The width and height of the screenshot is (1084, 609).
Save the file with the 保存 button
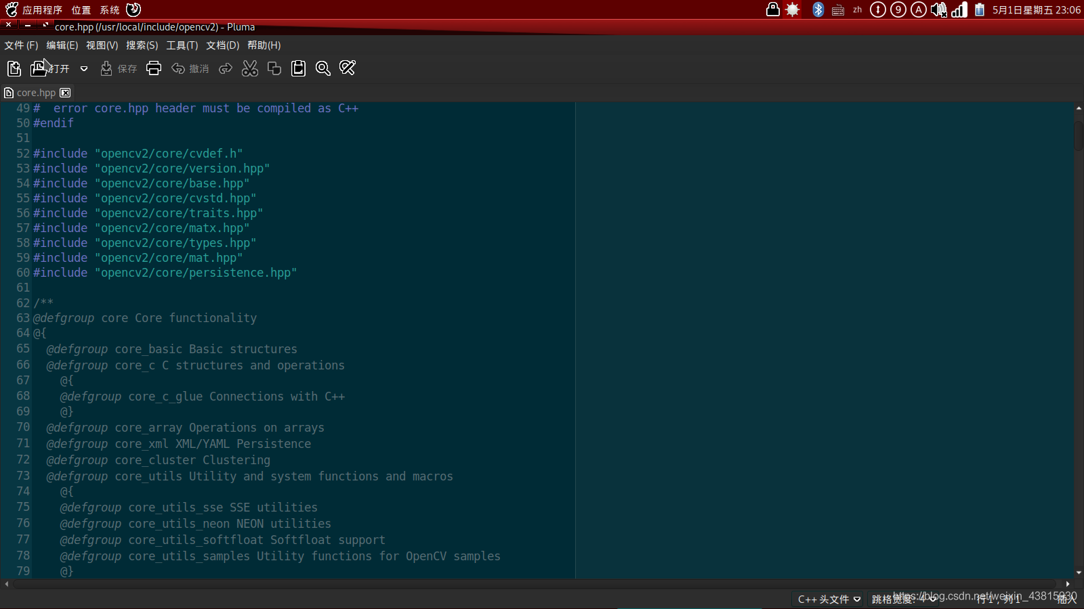[119, 68]
